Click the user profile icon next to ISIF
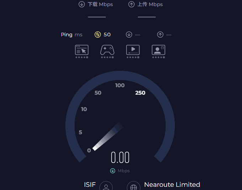 [x=106, y=187]
